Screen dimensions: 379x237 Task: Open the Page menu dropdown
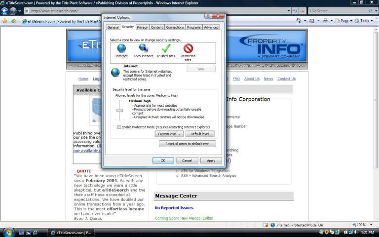coord(343,21)
